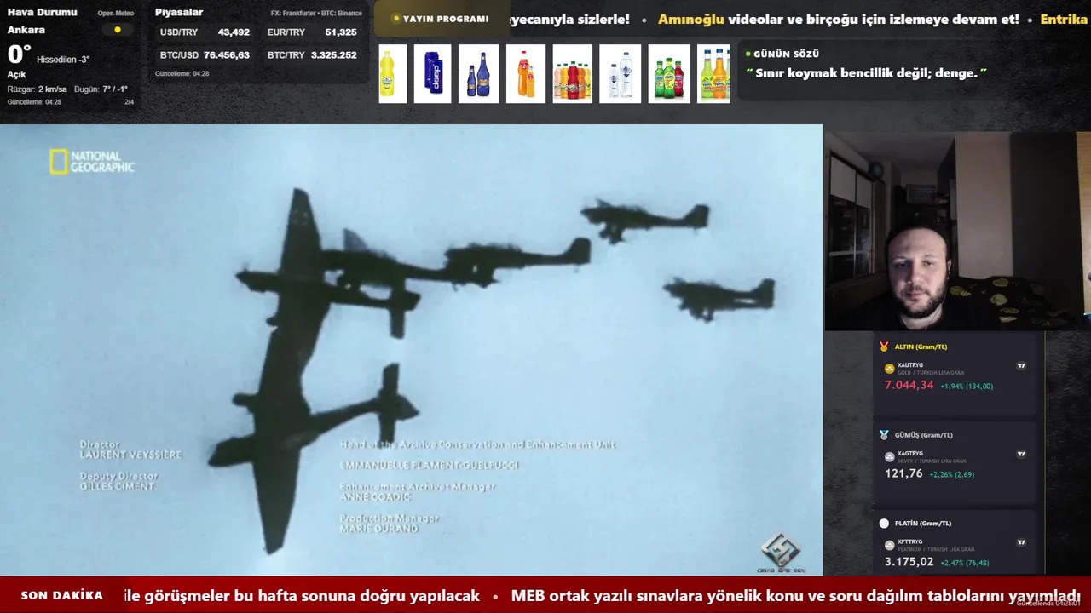1091x613 pixels.
Task: Select the blue Deep can thumbnail
Action: pyautogui.click(x=433, y=74)
